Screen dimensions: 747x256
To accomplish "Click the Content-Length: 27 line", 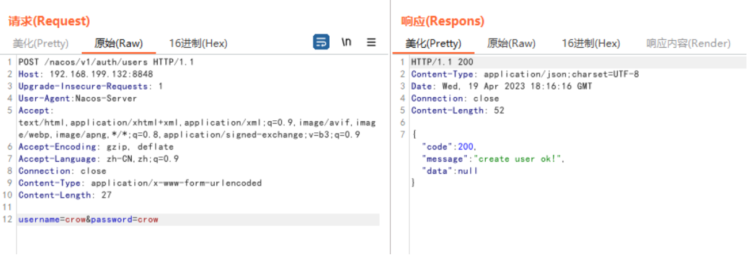I will pos(65,195).
